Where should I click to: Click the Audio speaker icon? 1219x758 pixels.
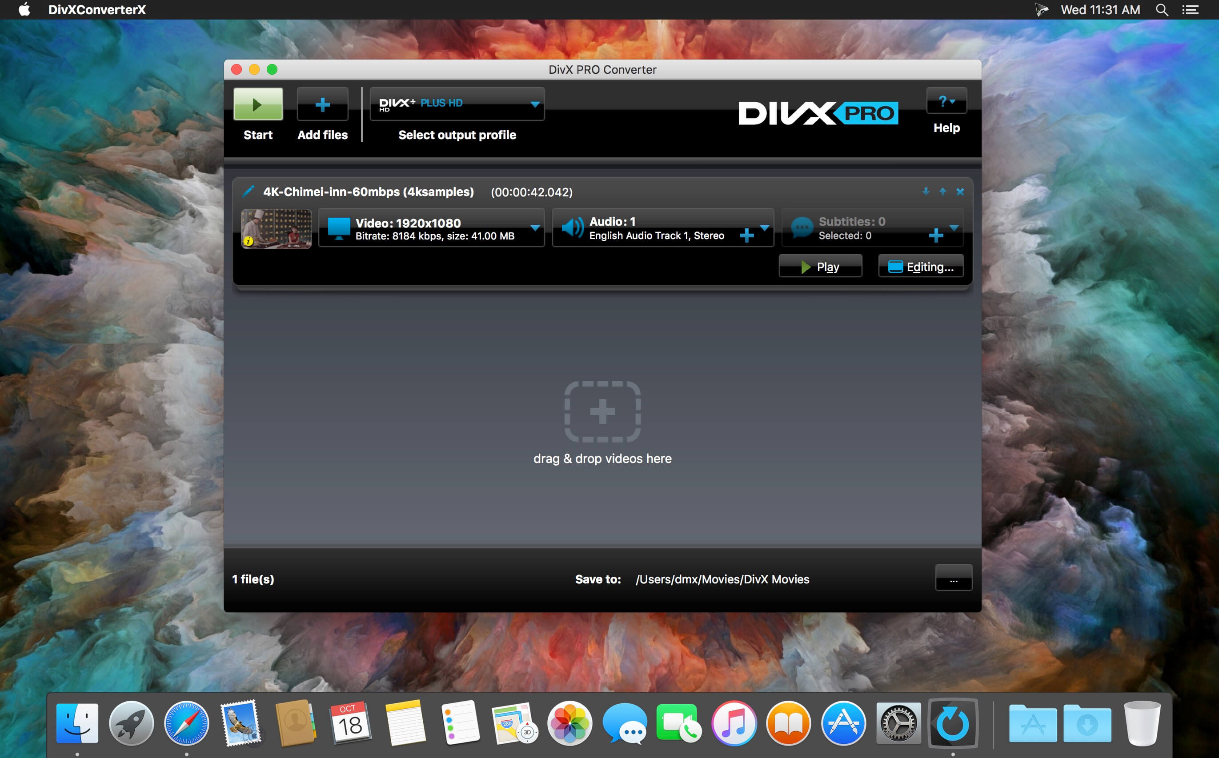(x=572, y=227)
